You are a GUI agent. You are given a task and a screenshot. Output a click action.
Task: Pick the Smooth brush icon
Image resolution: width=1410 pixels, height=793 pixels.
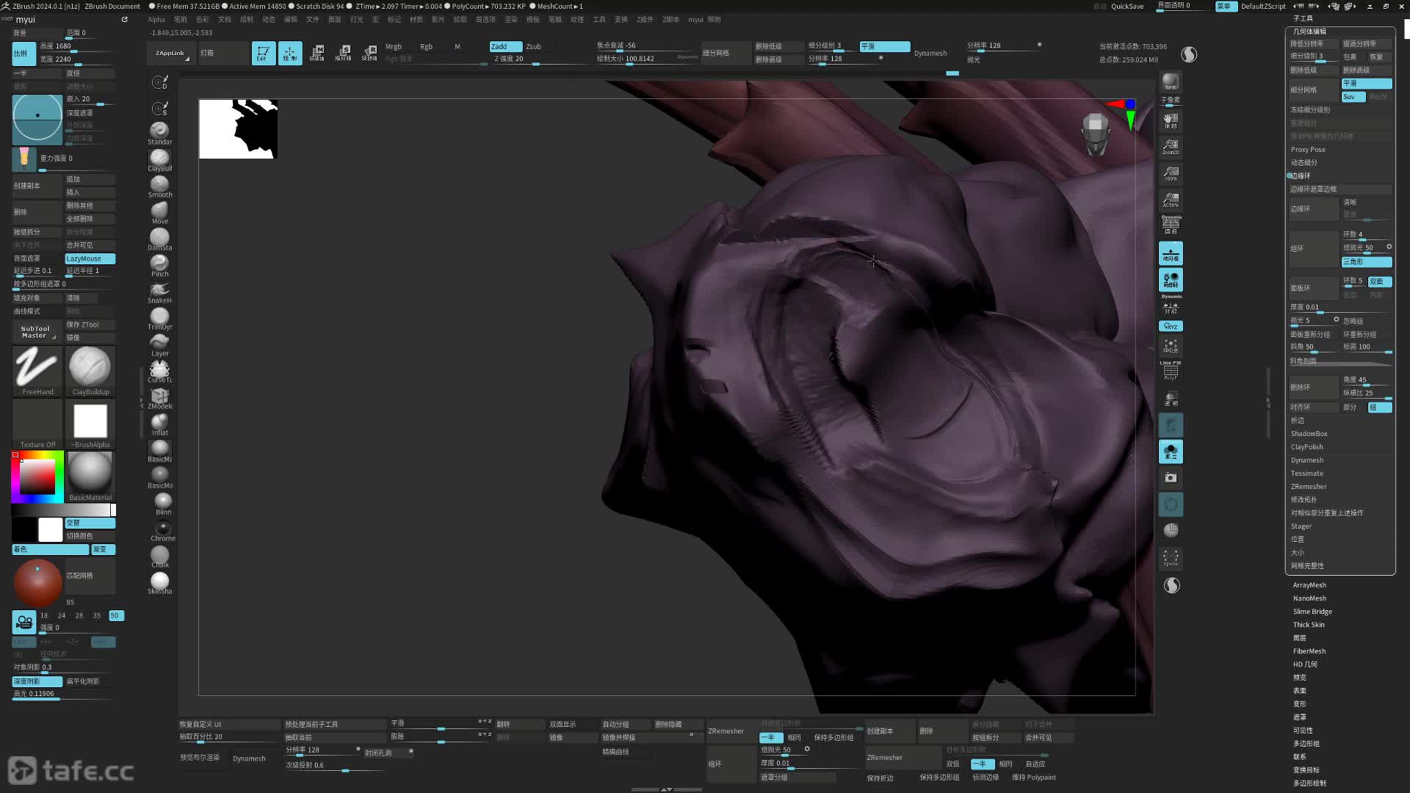point(159,184)
